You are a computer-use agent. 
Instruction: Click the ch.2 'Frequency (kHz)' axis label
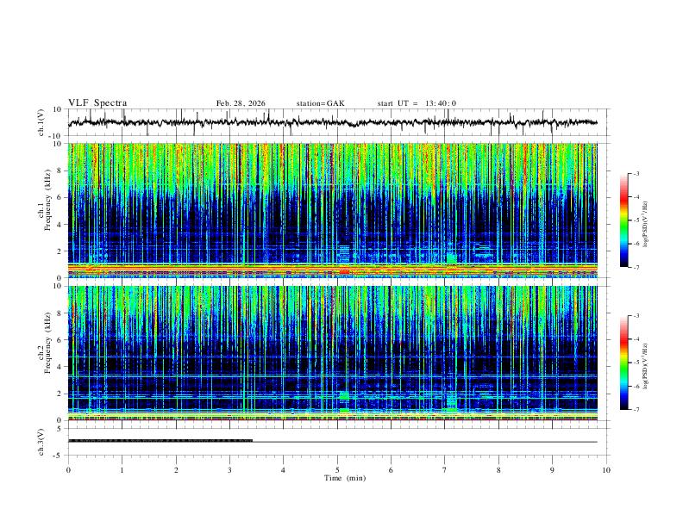[47, 343]
